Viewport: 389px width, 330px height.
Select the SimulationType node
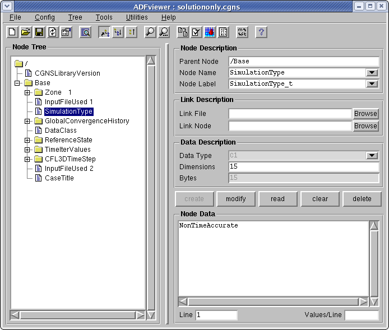click(x=69, y=111)
